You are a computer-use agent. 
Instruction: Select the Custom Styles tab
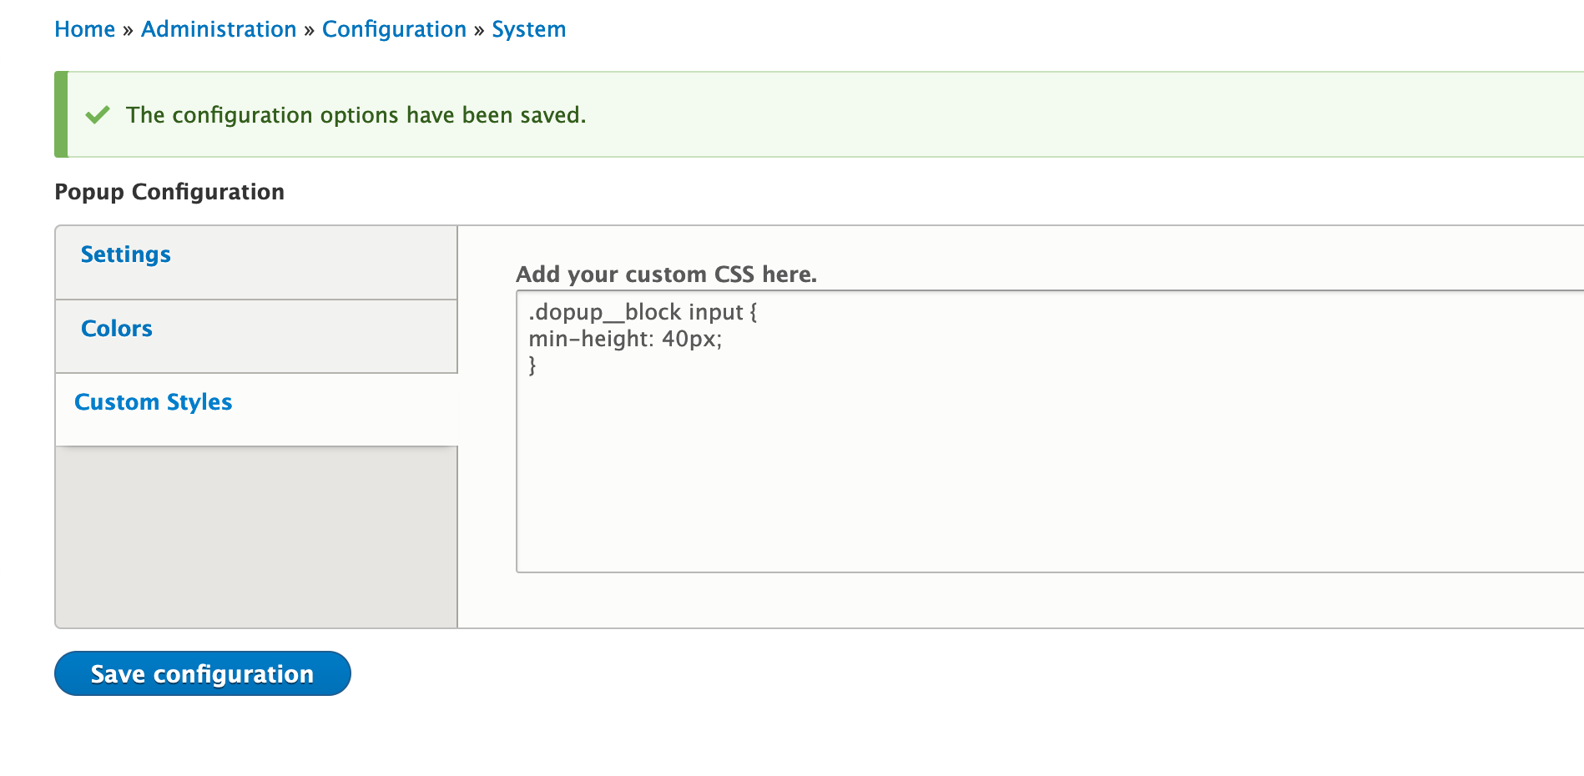click(256, 410)
